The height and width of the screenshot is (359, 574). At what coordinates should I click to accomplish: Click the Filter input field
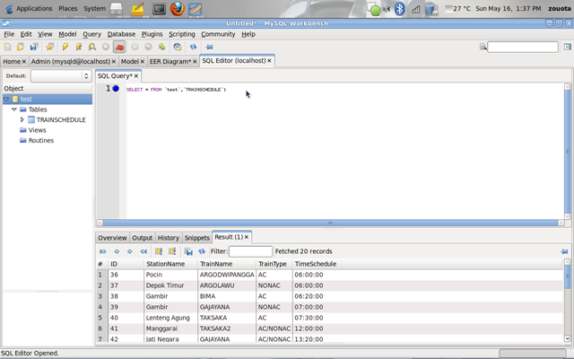[x=250, y=251]
